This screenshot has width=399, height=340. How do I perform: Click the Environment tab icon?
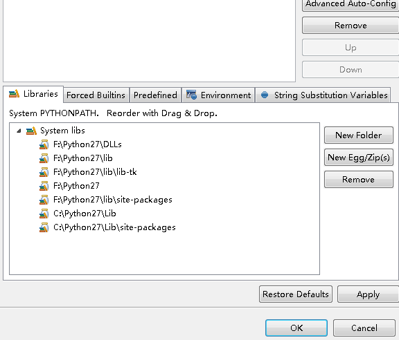tap(191, 95)
